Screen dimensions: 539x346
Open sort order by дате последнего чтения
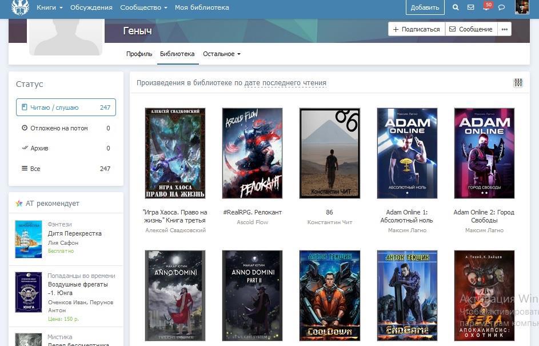(x=285, y=83)
